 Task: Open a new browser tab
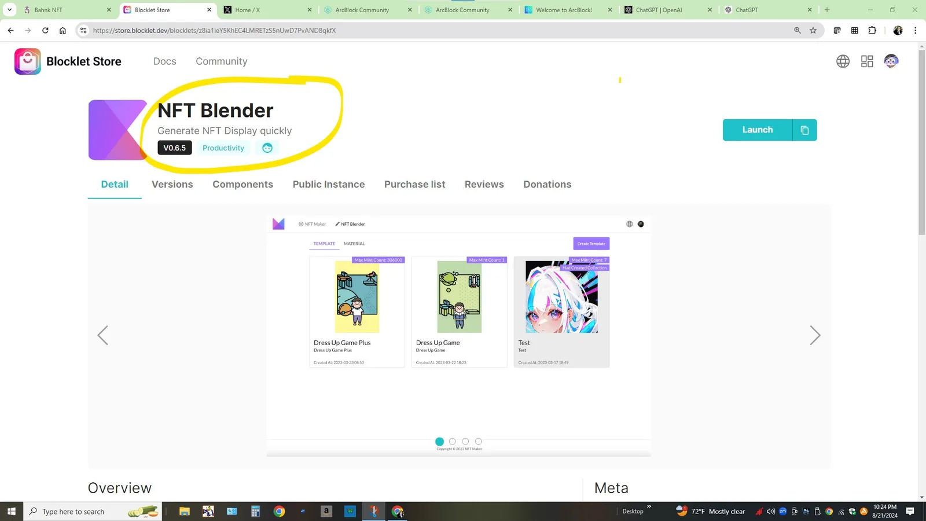tap(827, 10)
